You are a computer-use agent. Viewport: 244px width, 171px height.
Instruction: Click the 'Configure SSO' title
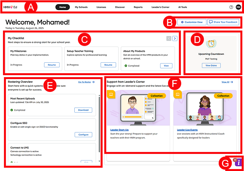[19, 123]
